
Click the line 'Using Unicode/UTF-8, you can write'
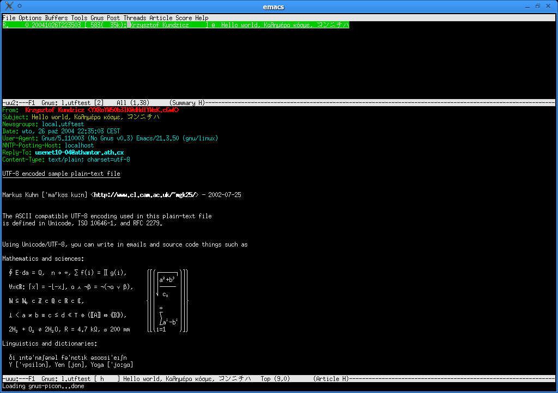click(125, 244)
